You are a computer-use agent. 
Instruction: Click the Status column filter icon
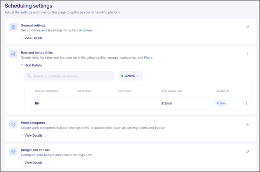pos(227,91)
